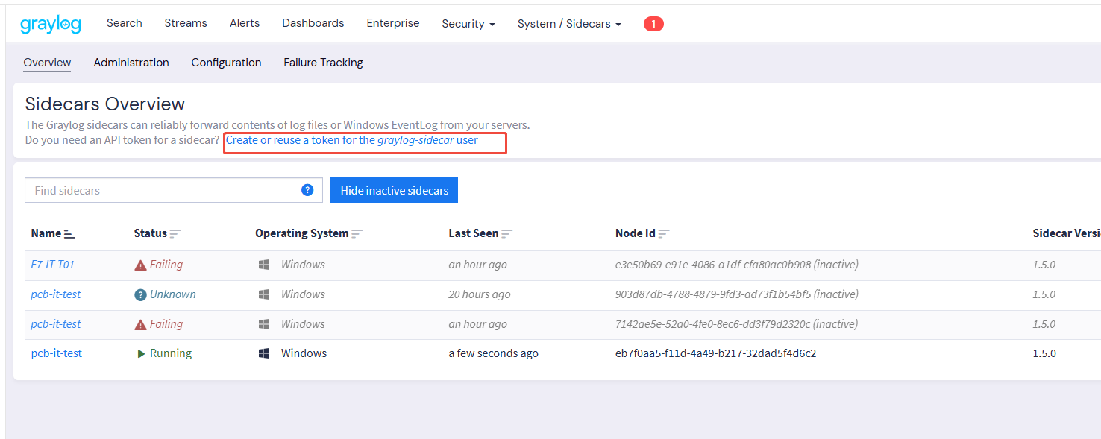Expand the System / Sidecars dropdown

569,24
